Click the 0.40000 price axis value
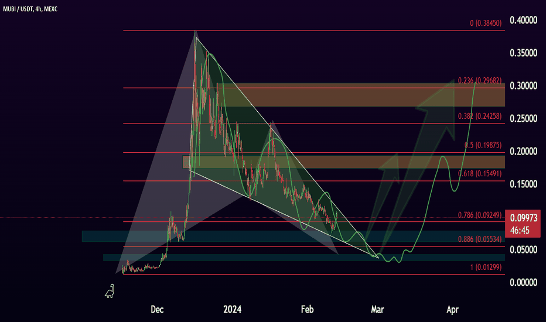Viewport: 546px width, 322px height. (524, 20)
